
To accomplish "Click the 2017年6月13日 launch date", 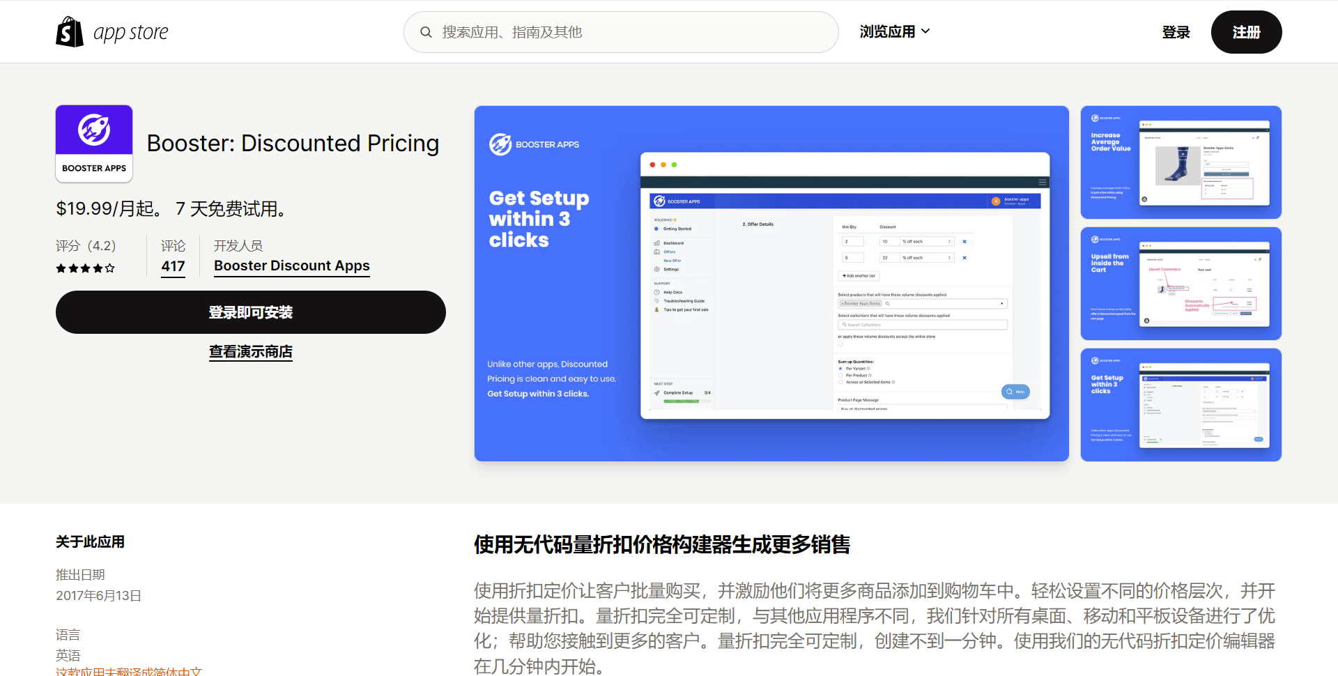I will click(98, 596).
